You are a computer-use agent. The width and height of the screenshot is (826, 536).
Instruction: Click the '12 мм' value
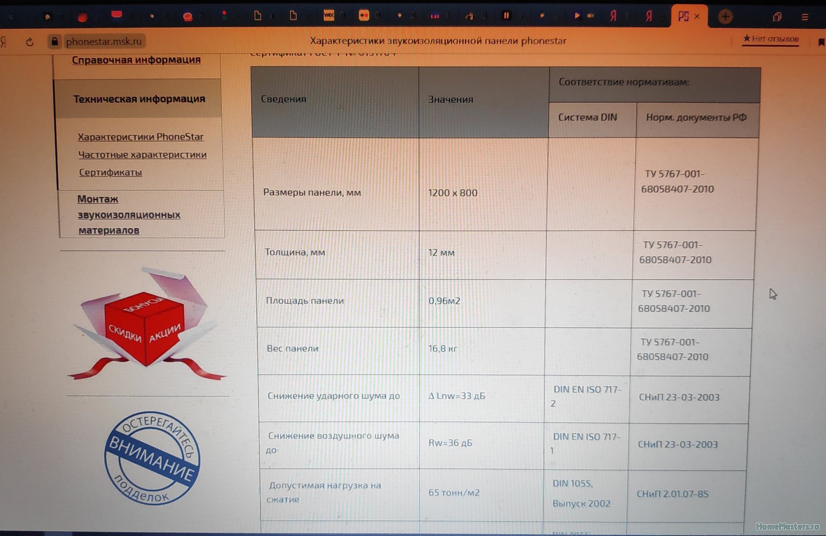point(441,253)
